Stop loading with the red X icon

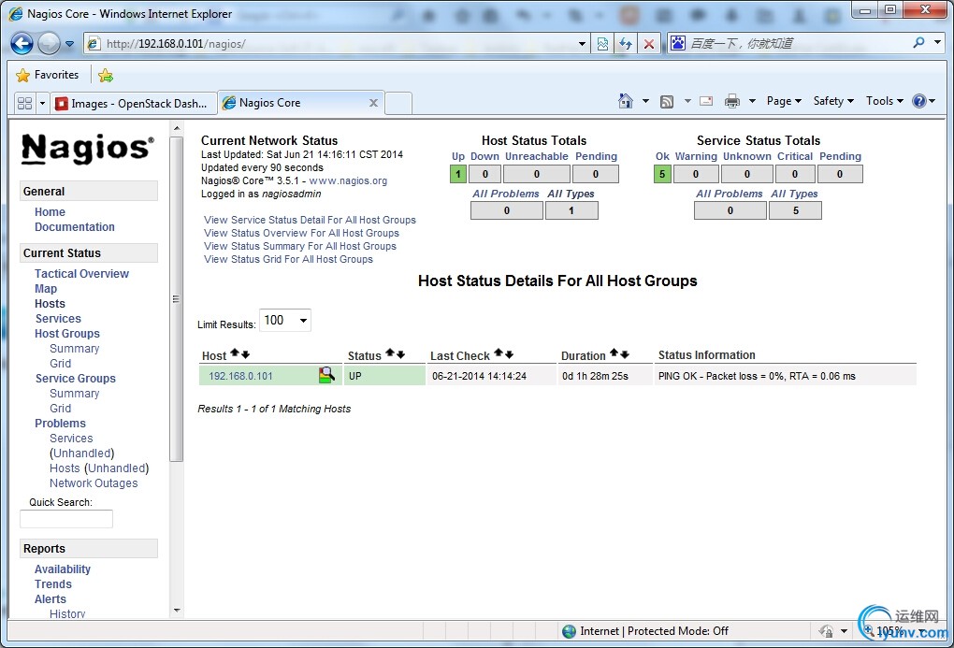(x=649, y=44)
